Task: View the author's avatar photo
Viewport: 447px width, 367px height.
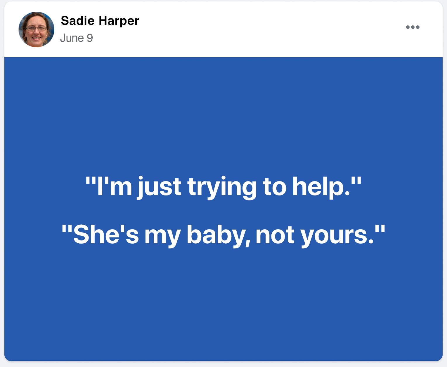Action: point(36,29)
